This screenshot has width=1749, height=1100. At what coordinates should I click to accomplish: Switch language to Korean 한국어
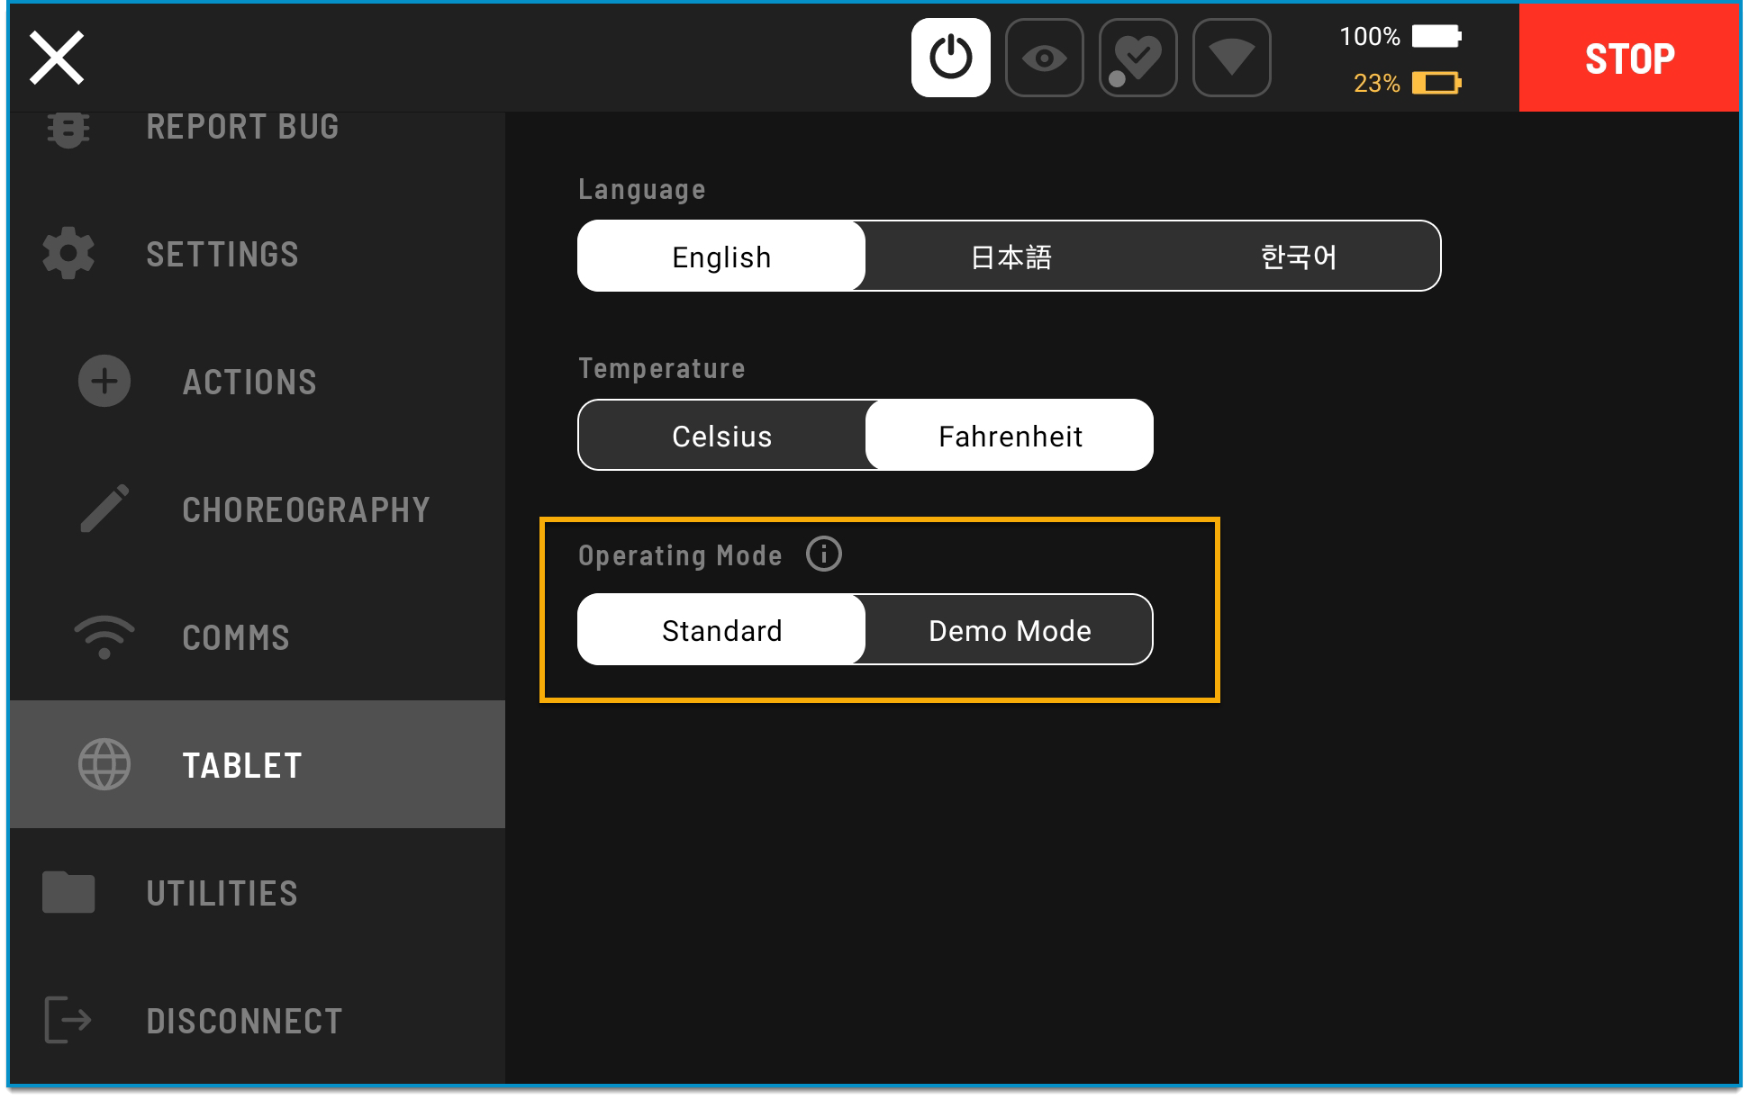point(1298,257)
